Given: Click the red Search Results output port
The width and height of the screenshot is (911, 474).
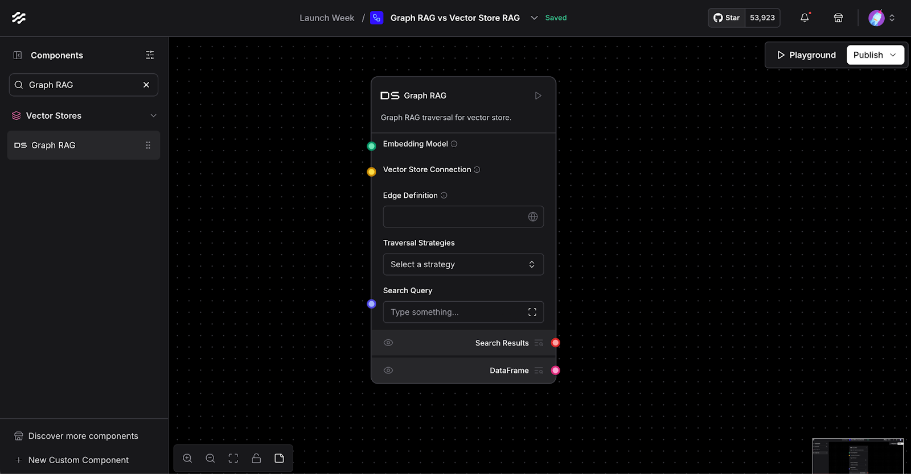Looking at the screenshot, I should pyautogui.click(x=556, y=343).
